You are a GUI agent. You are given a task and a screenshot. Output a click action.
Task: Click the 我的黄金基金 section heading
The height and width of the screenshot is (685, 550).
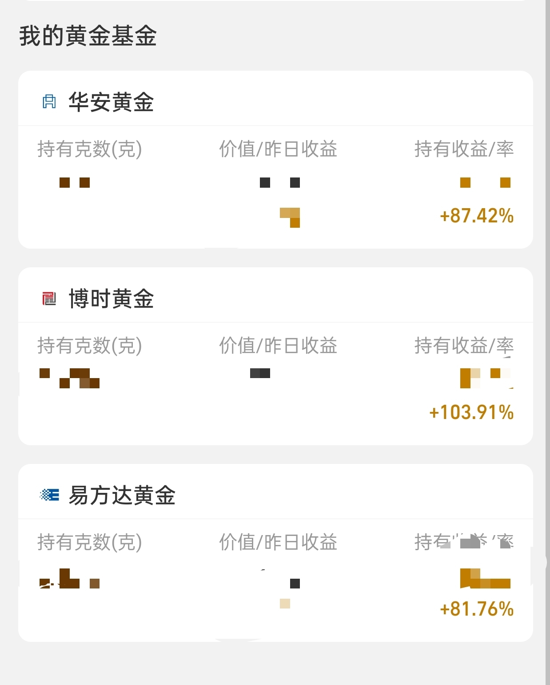88,36
